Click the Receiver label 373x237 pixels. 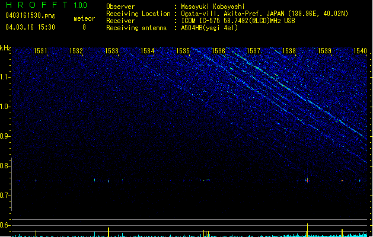tap(120, 21)
